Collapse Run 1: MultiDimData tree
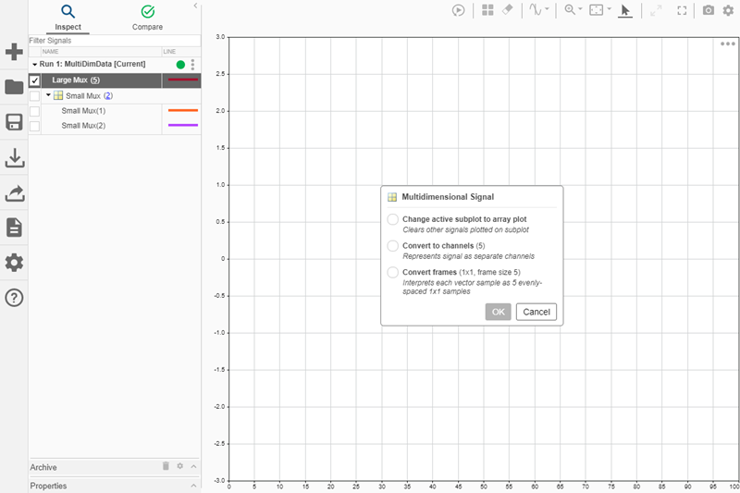This screenshot has width=740, height=493. point(34,64)
